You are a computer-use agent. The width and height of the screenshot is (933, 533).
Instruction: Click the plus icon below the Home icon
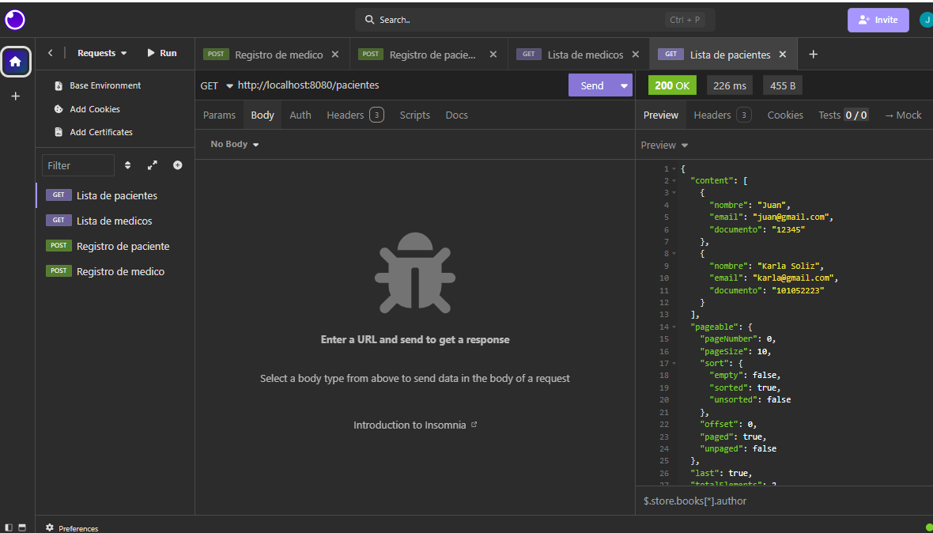[x=16, y=96]
